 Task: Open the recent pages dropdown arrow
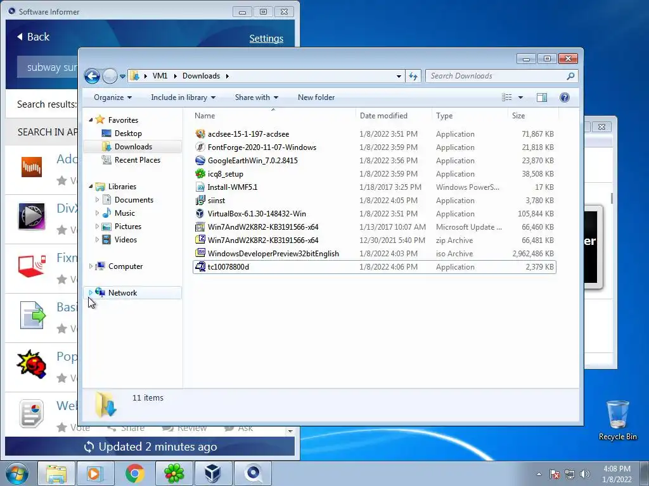(122, 77)
